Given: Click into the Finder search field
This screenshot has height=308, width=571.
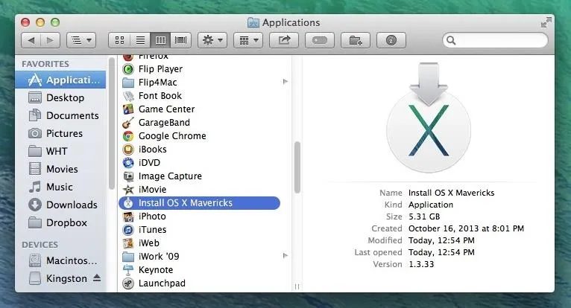Looking at the screenshot, I should click(495, 40).
